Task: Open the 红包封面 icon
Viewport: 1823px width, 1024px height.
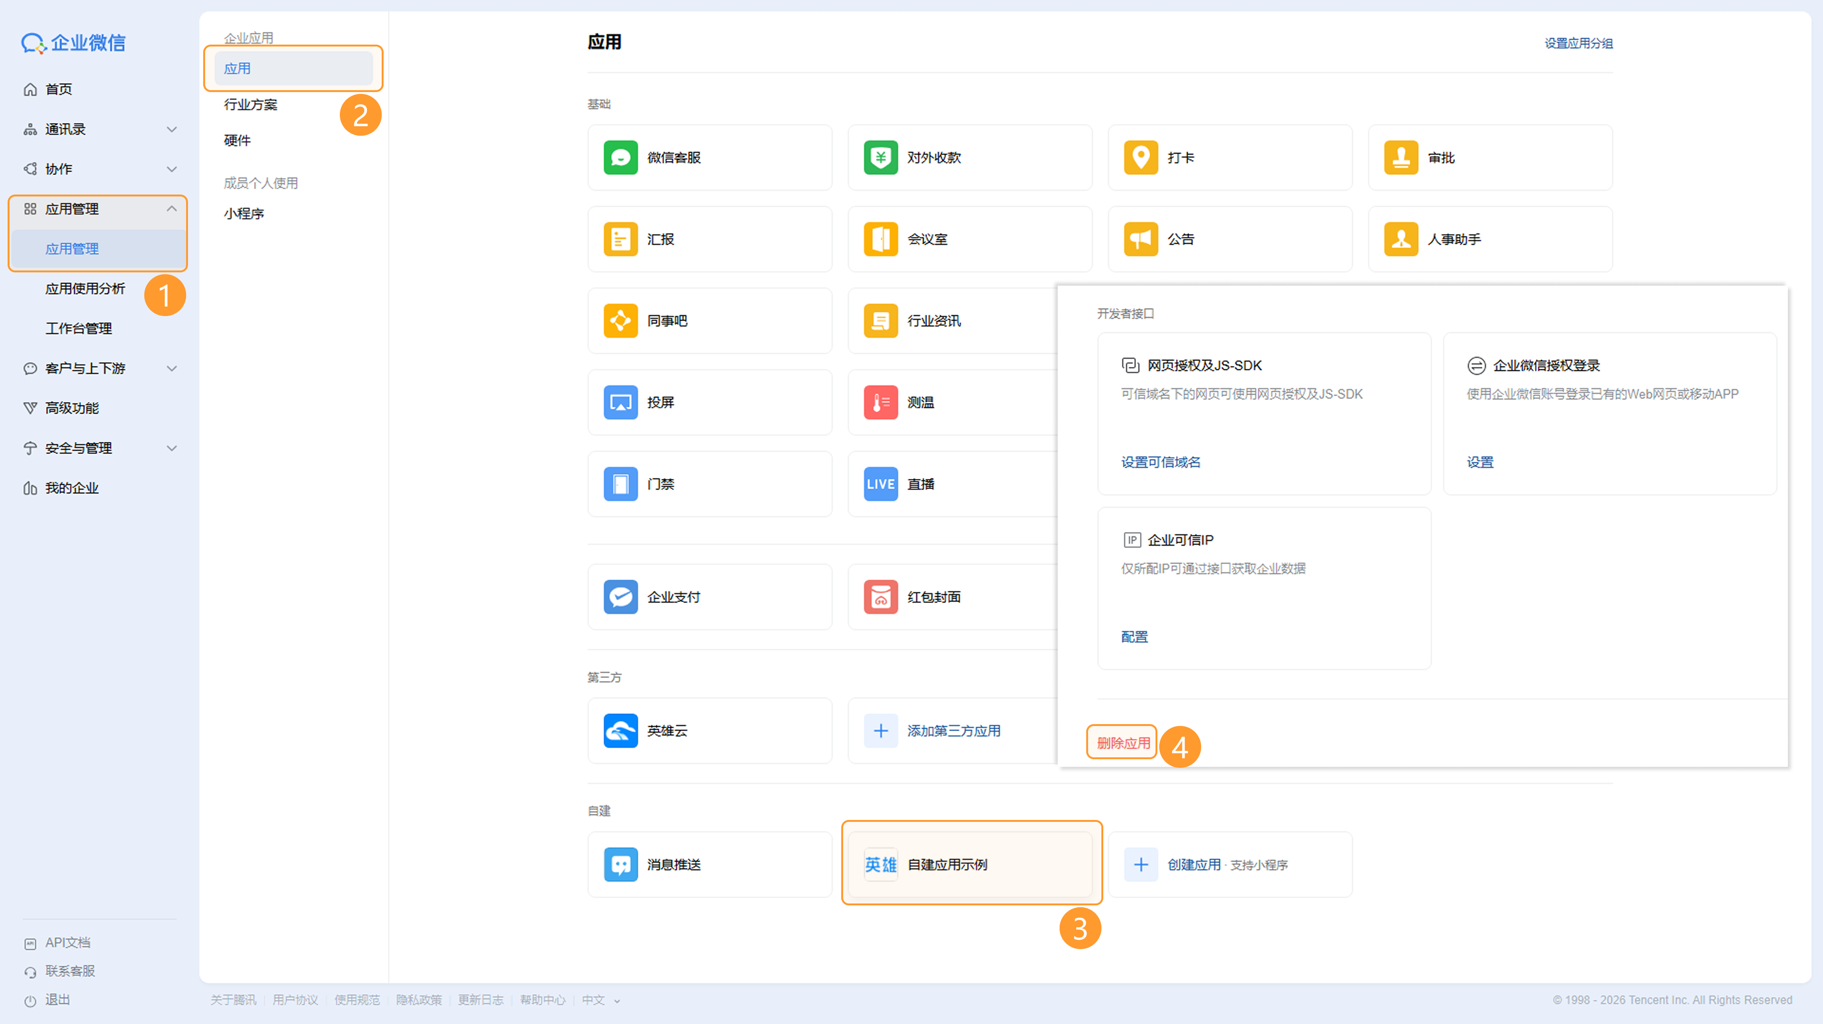Action: [880, 597]
